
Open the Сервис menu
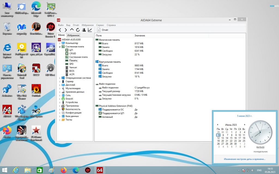pyautogui.click(x=100, y=25)
